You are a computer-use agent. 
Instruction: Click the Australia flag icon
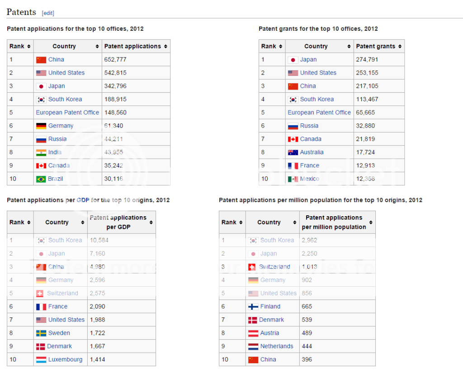coord(293,153)
